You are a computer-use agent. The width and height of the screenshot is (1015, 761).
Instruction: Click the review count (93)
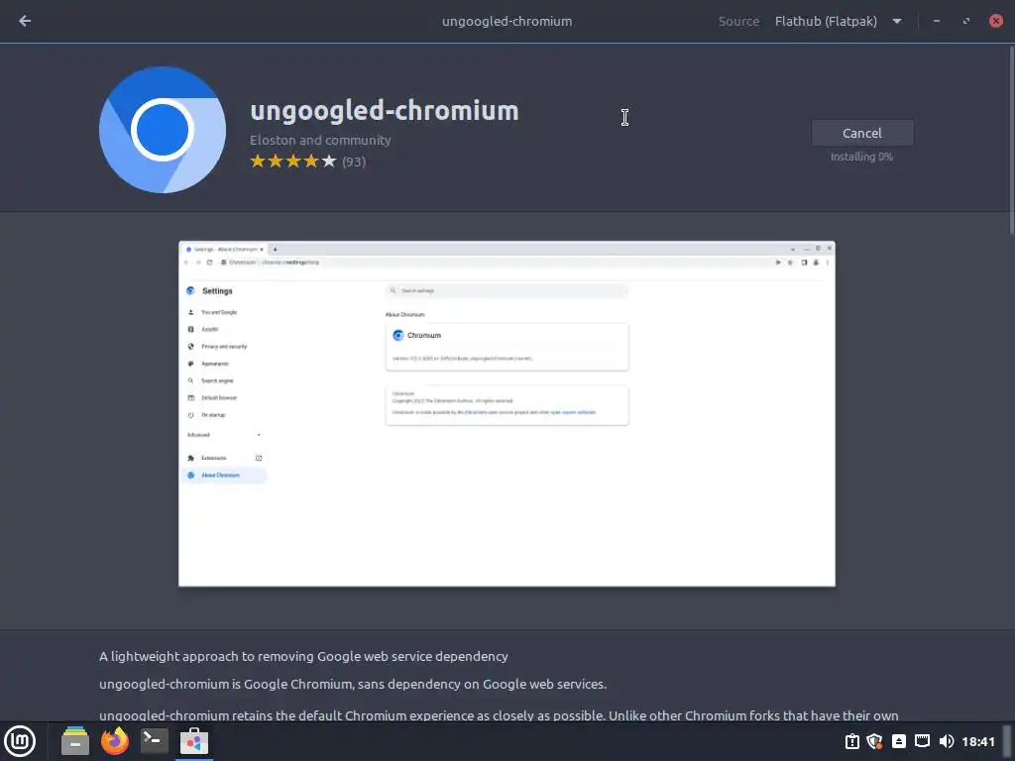point(354,162)
